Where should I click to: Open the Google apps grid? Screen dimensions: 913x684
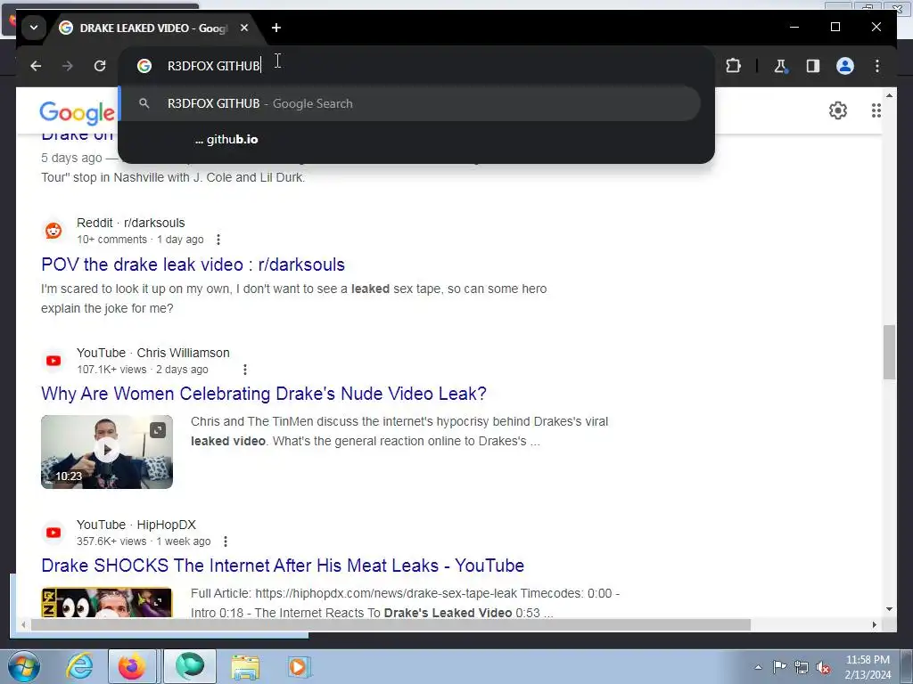click(x=876, y=110)
